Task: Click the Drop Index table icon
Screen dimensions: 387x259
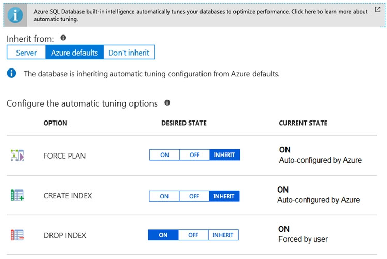Action: pyautogui.click(x=18, y=235)
